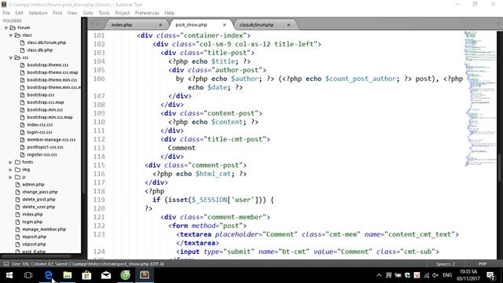Open the Windows Start menu
Image resolution: width=503 pixels, height=283 pixels.
coord(9,275)
